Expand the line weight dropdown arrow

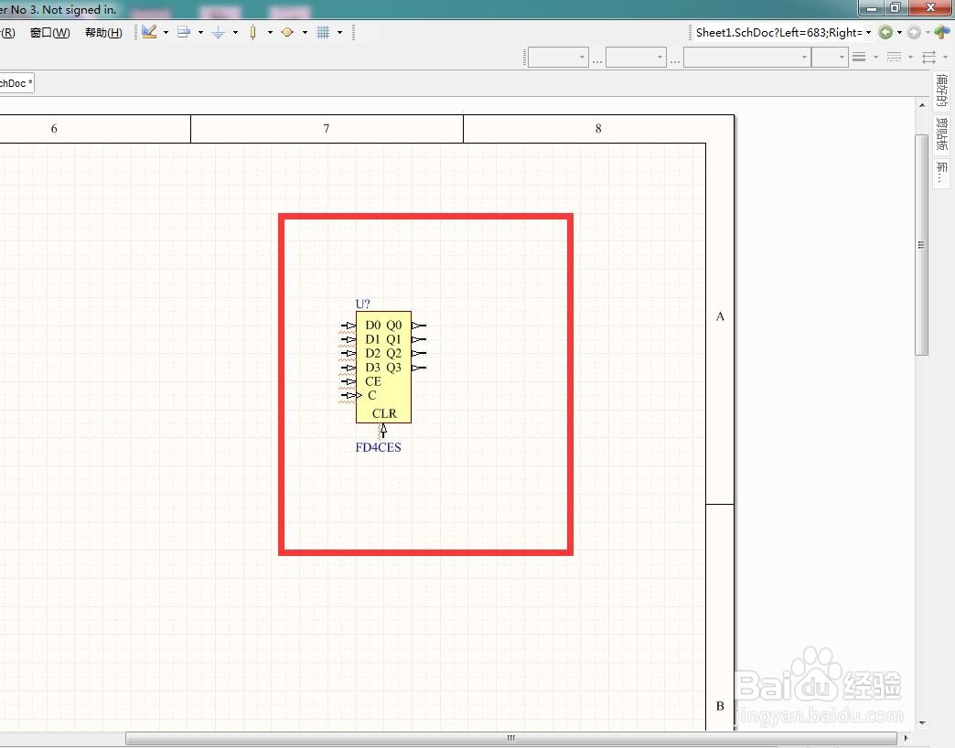[x=875, y=58]
